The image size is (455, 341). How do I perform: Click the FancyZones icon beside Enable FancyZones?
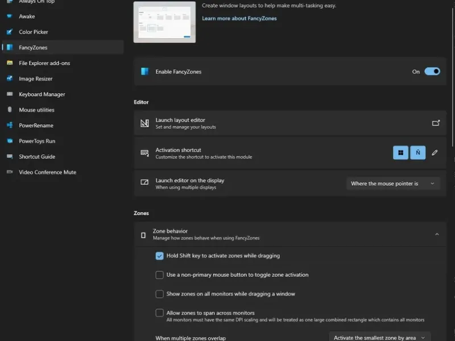(x=144, y=72)
